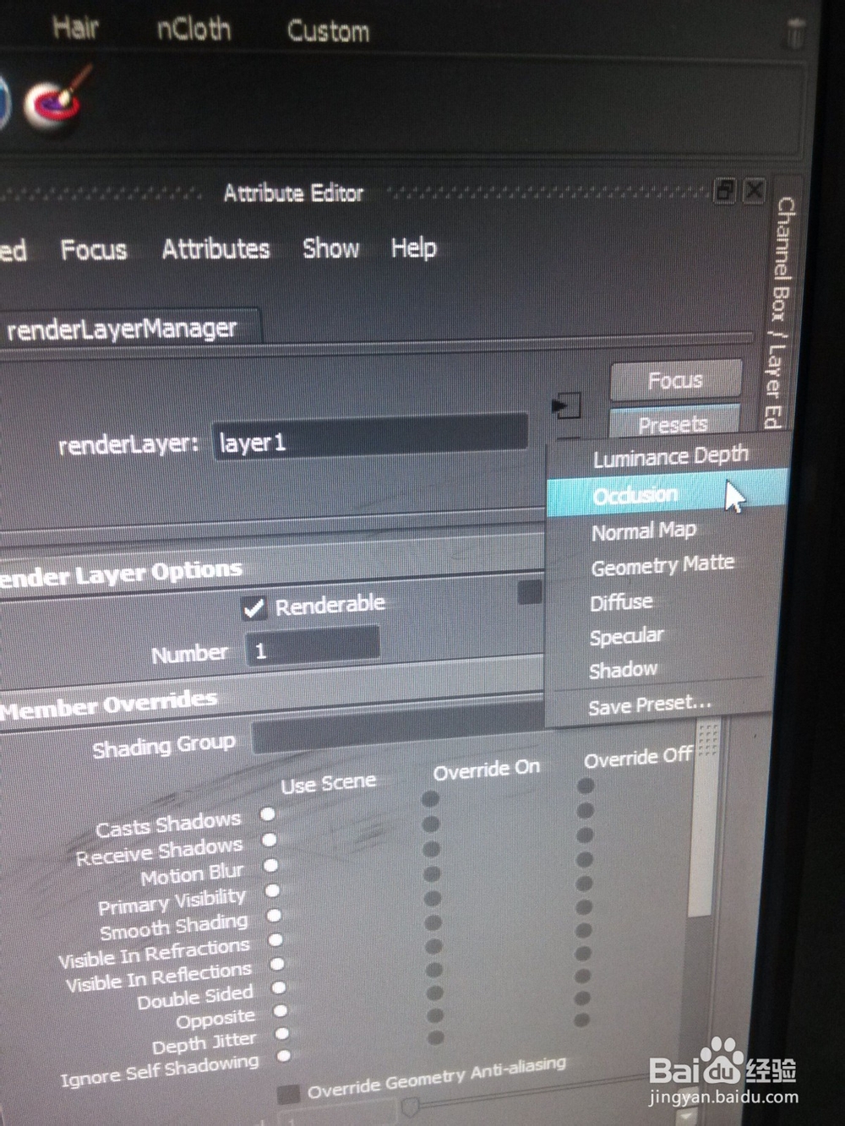
Task: Click the Presets button
Action: point(673,422)
